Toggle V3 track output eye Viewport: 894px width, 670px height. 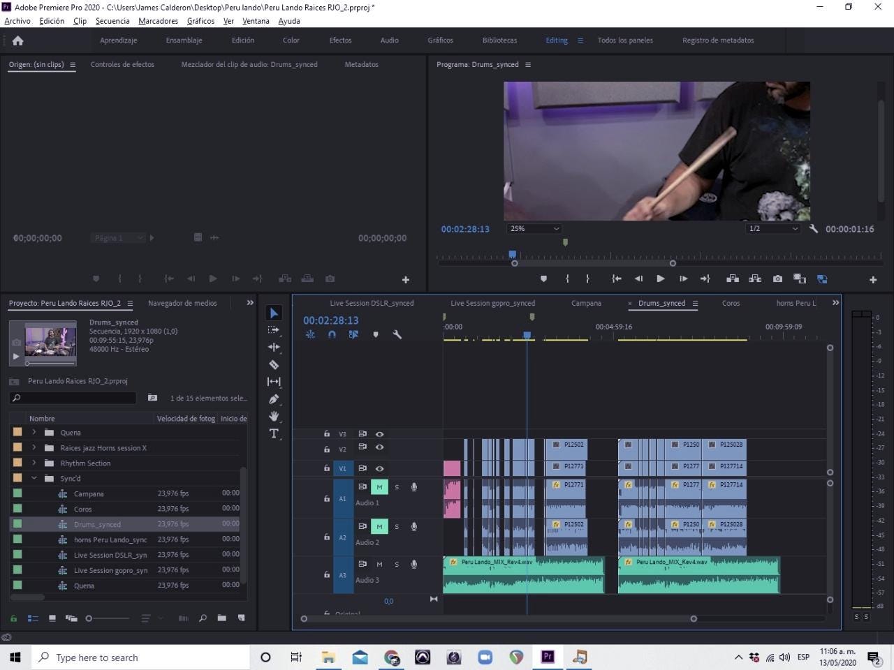tap(380, 434)
